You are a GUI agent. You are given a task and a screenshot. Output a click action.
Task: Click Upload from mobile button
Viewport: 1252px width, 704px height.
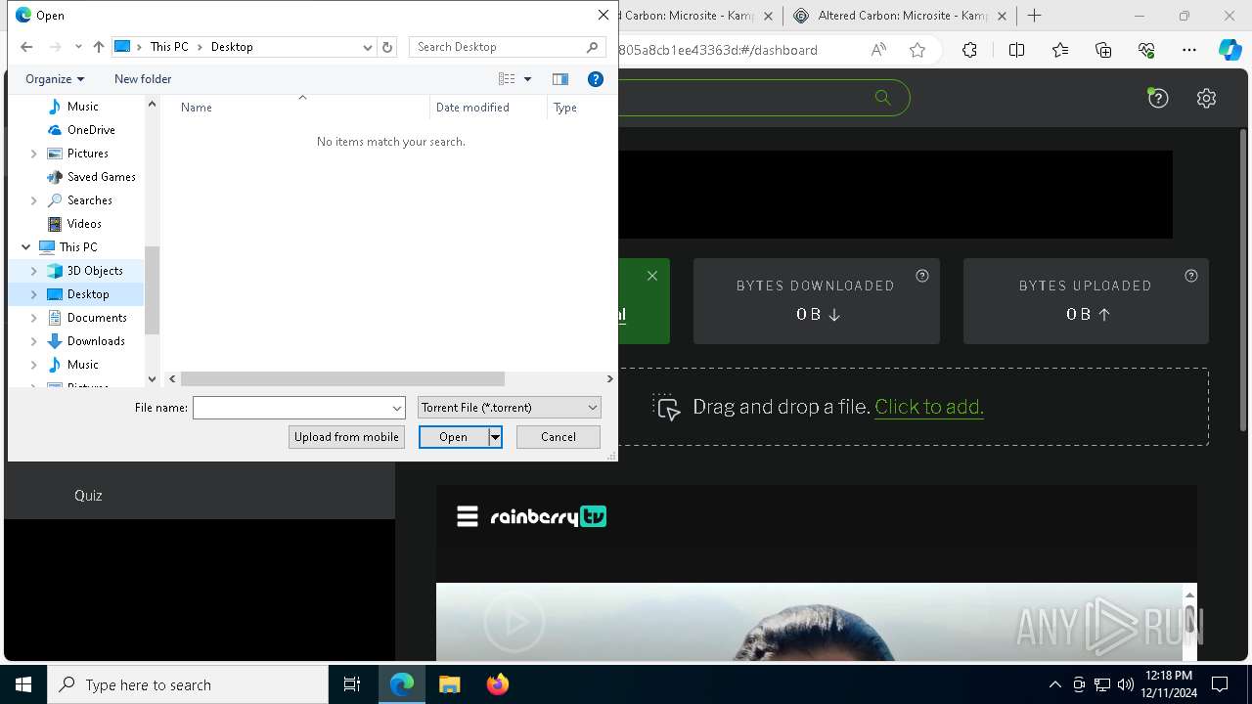pos(346,437)
